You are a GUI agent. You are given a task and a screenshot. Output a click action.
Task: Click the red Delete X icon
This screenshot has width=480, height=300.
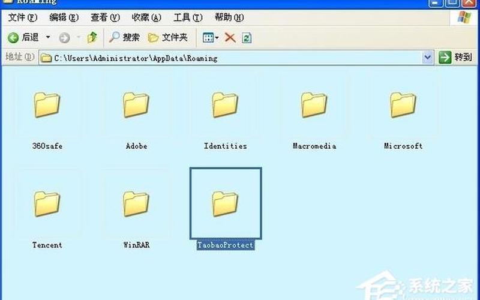[x=230, y=38]
